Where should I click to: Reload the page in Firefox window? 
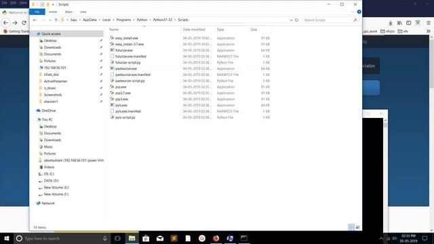click(24, 23)
